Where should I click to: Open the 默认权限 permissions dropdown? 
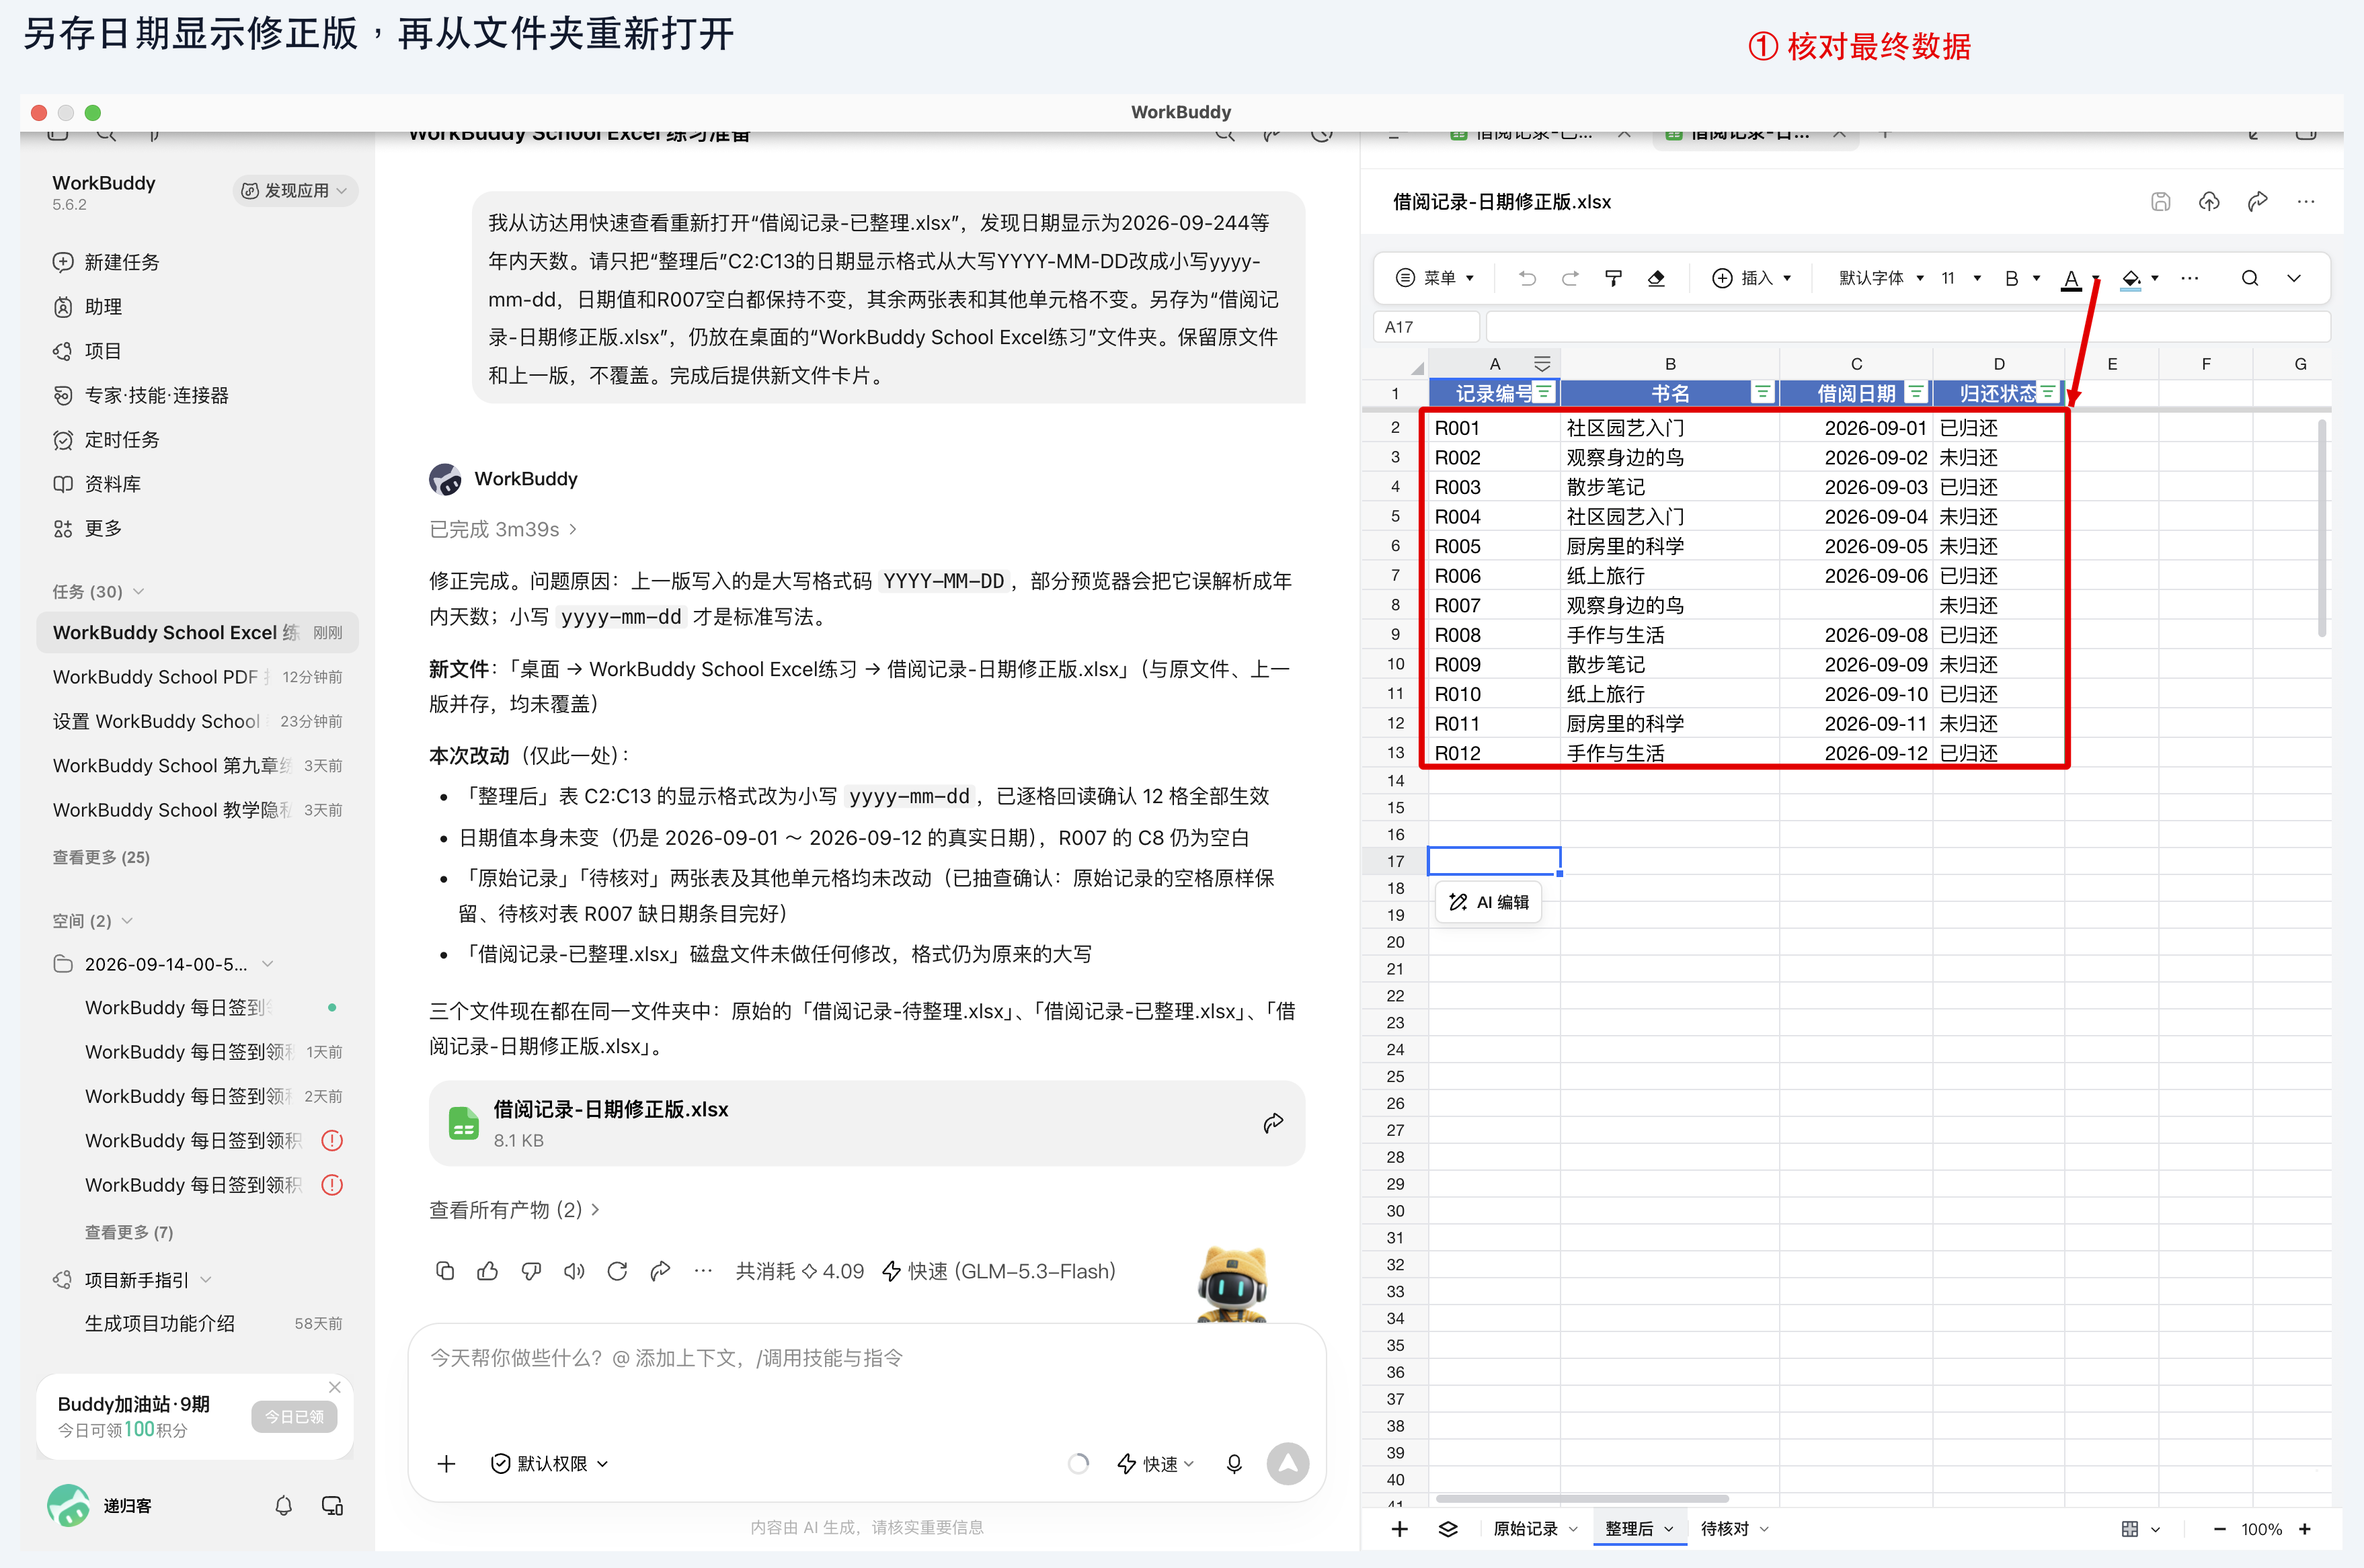pos(549,1463)
